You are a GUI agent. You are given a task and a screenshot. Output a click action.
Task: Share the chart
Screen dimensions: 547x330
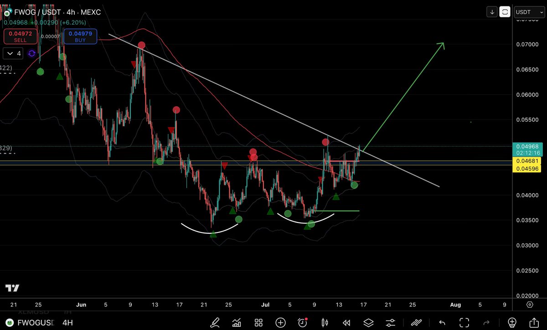point(534,323)
